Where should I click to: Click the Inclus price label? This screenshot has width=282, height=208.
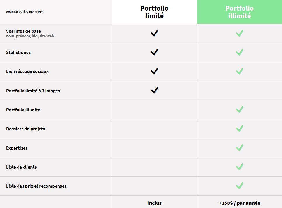[x=154, y=203]
